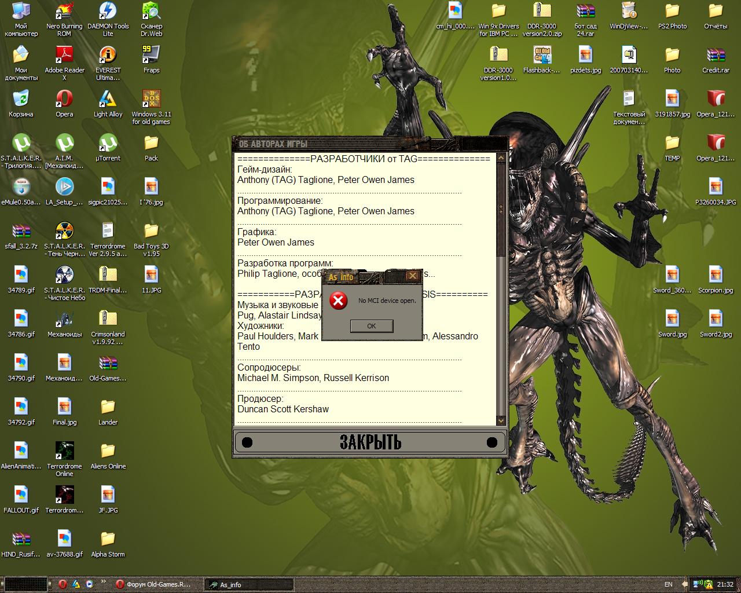Switch to Форум Old-Games taskbar item
The height and width of the screenshot is (593, 741).
pyautogui.click(x=153, y=584)
